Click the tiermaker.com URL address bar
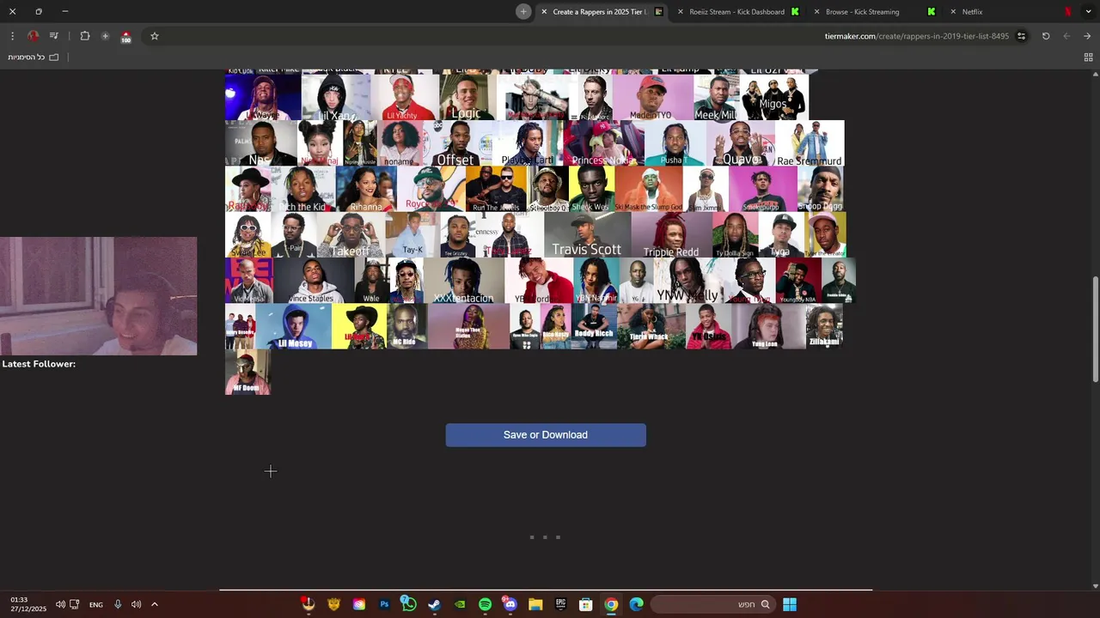This screenshot has height=618, width=1100. (x=916, y=36)
